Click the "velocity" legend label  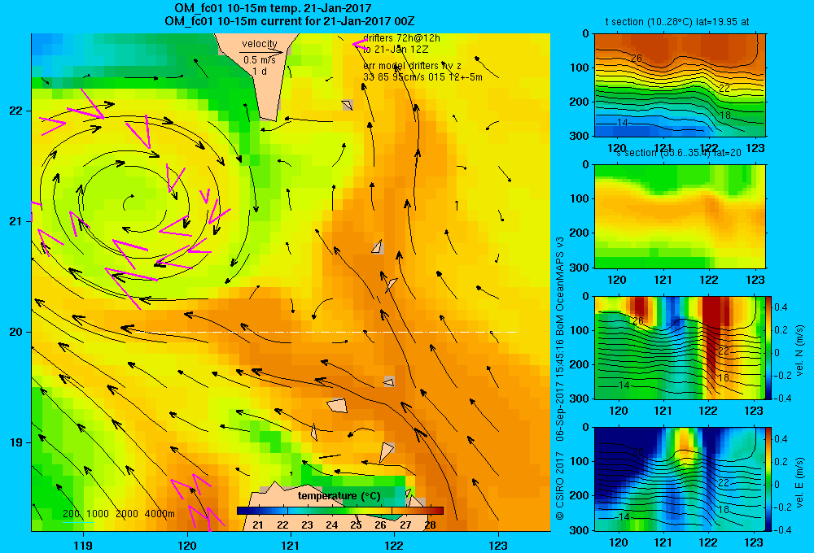tap(260, 44)
